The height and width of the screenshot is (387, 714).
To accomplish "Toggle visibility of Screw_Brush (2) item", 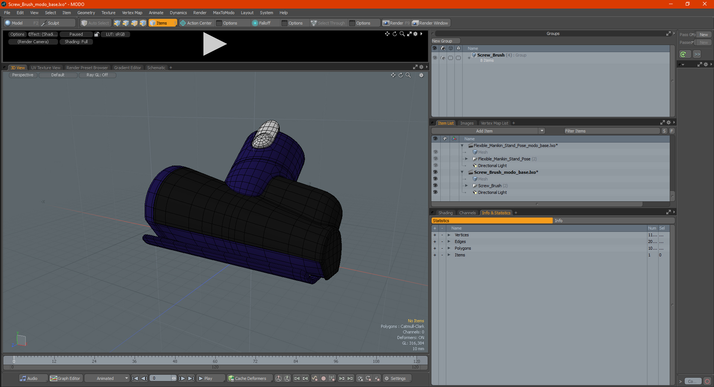I will click(x=435, y=186).
